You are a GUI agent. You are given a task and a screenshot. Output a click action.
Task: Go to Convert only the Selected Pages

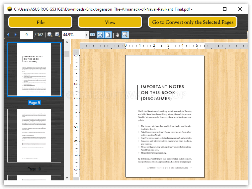[193, 22]
